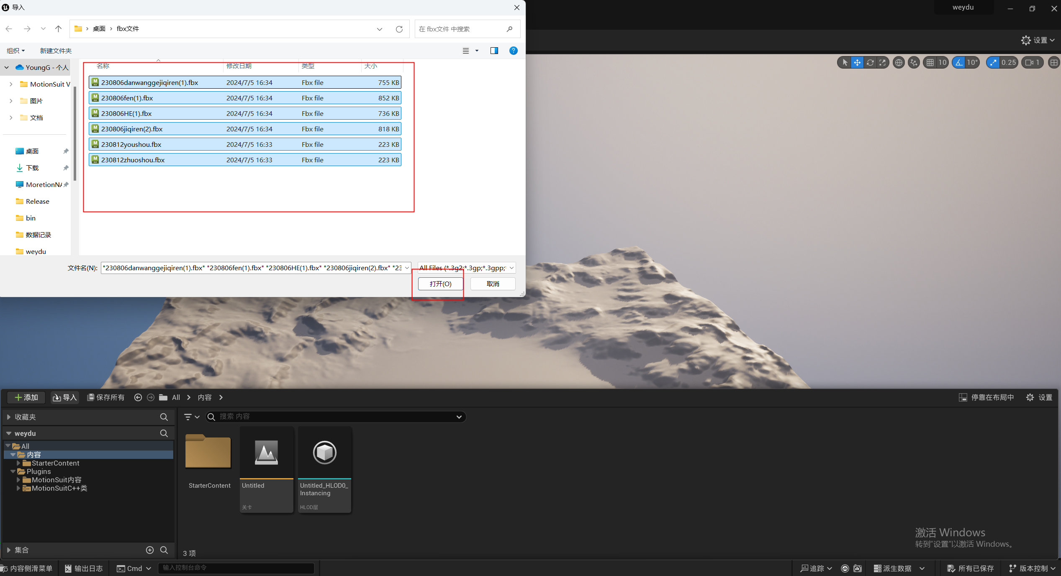The height and width of the screenshot is (576, 1061).
Task: Open the Organize menu in dialog
Action: click(16, 51)
